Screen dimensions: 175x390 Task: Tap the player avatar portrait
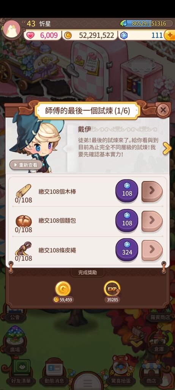[x=12, y=29]
